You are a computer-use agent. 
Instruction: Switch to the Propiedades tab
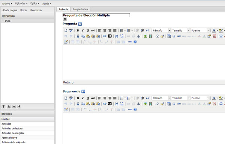pyautogui.click(x=80, y=9)
